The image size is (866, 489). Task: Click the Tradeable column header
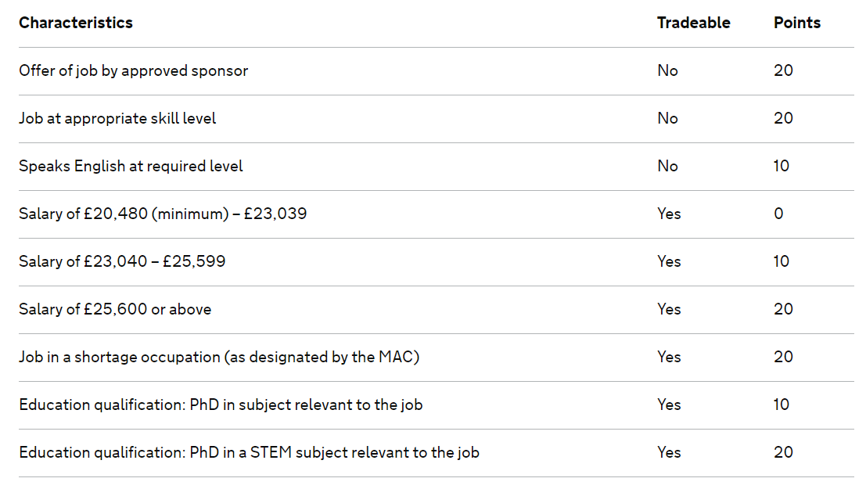[693, 23]
